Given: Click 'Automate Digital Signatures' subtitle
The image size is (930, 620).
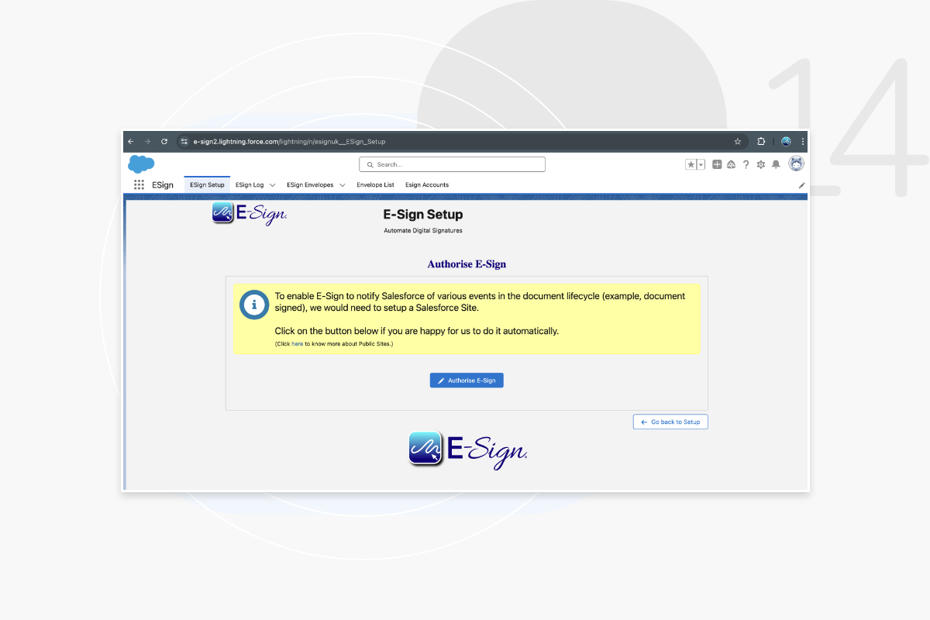Looking at the screenshot, I should 423,231.
